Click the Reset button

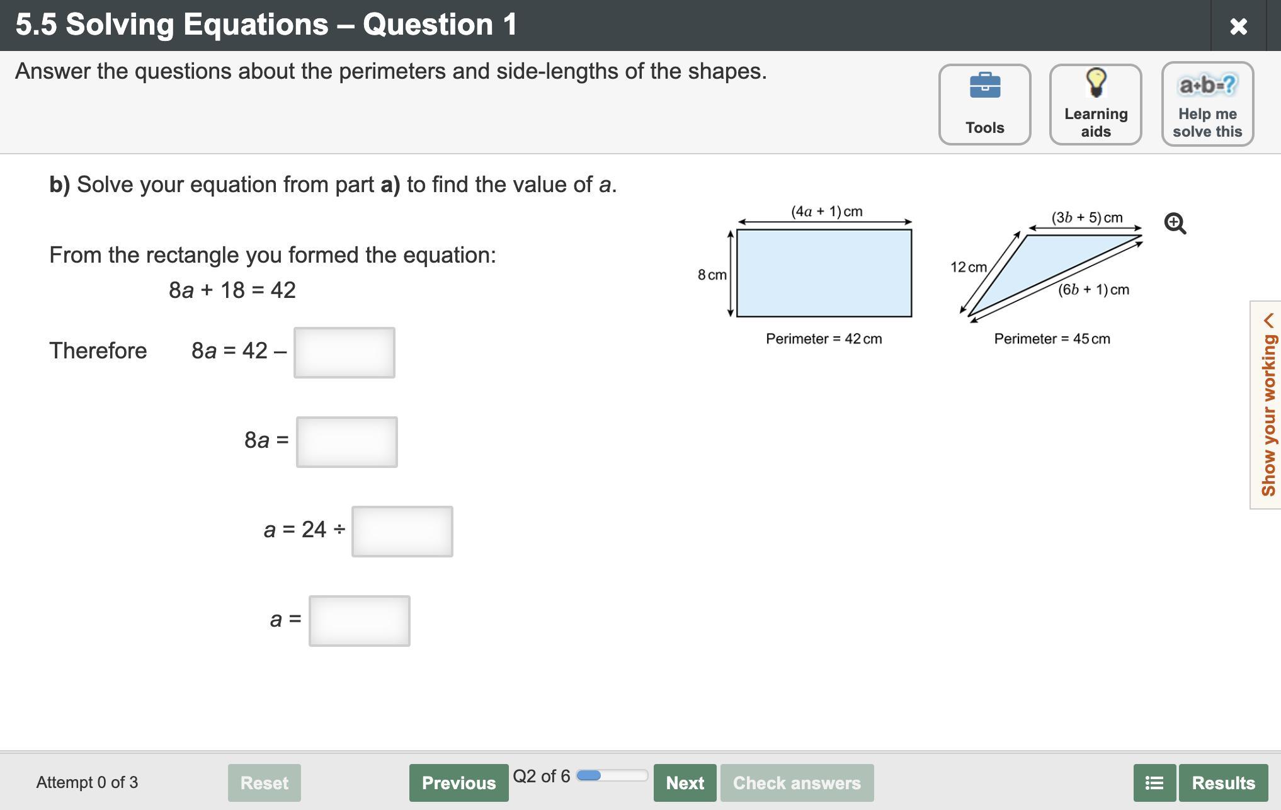(x=264, y=783)
